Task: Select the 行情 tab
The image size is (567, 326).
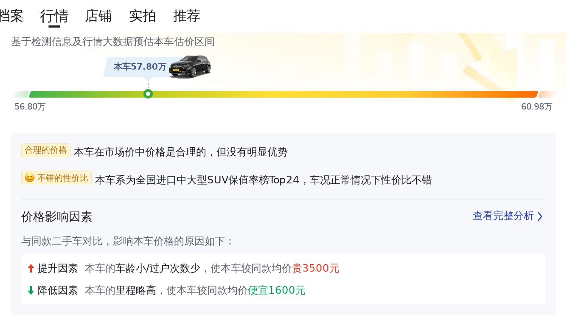Action: coord(54,16)
